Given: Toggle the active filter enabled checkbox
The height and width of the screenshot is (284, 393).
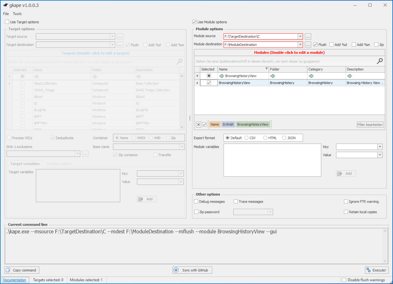Looking at the screenshot, I should [205, 124].
